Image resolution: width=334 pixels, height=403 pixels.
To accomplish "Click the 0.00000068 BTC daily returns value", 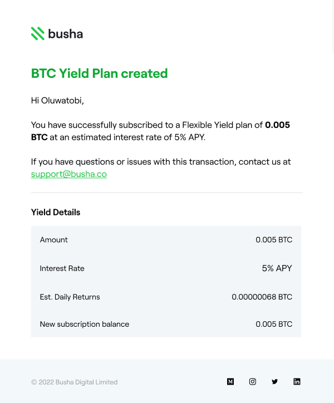I will point(262,297).
